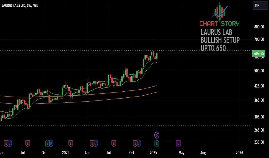Click the red E earnings marker near Apr 2024
This screenshot has width=269, height=158.
pyautogui.click(x=92, y=143)
